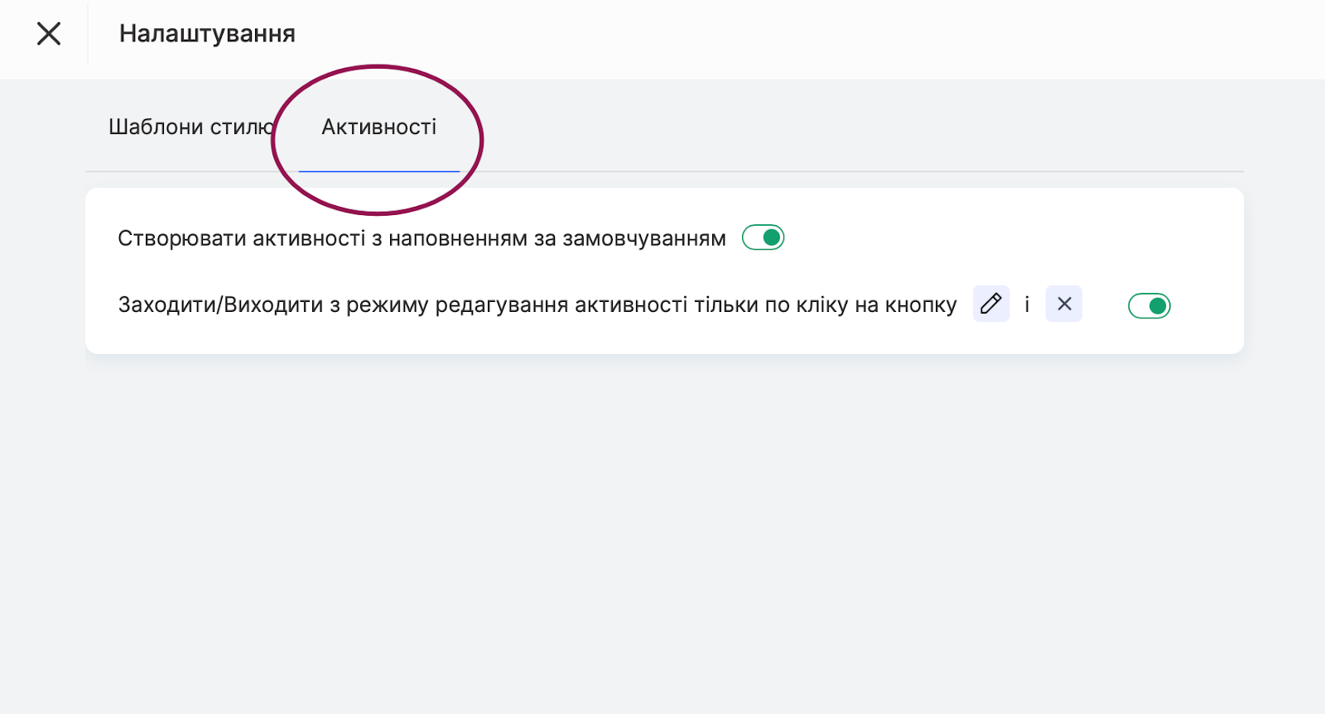Click the dark red circle outline annotation

pyautogui.click(x=481, y=141)
